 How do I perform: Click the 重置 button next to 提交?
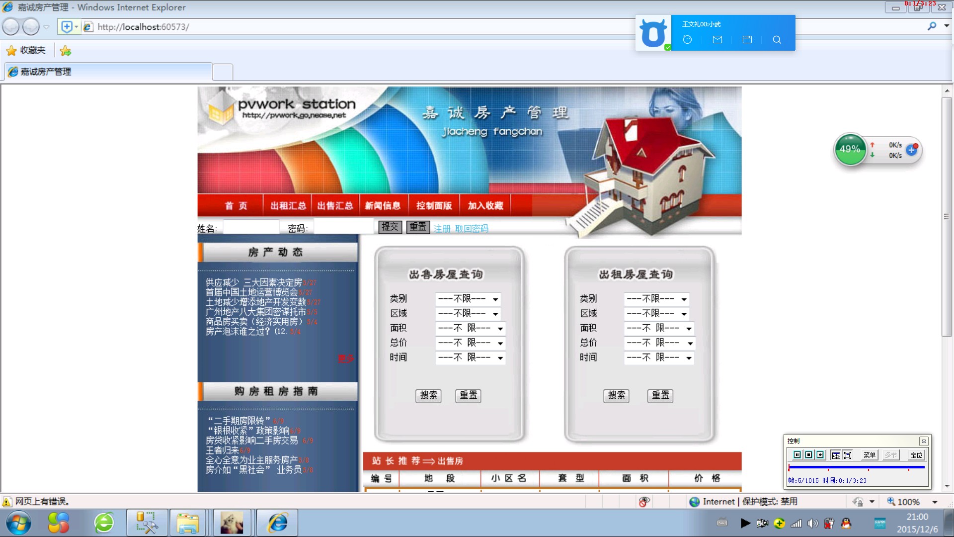click(418, 227)
